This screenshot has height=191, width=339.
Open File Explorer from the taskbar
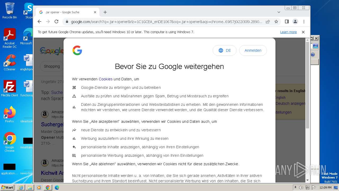click(x=30, y=188)
